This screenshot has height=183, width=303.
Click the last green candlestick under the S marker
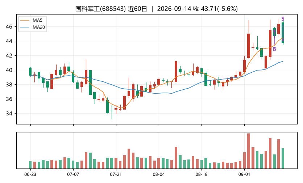[x=283, y=33]
